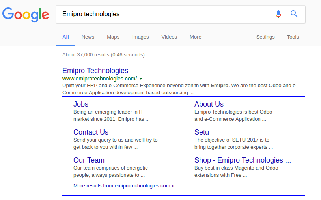The width and height of the screenshot is (321, 200).
Task: Click the magnifying glass search button
Action: click(x=294, y=14)
